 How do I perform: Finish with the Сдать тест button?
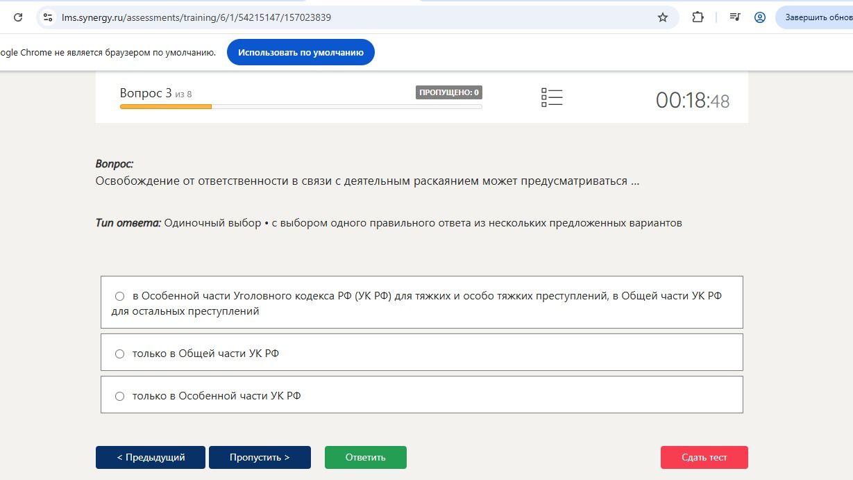[x=704, y=457]
